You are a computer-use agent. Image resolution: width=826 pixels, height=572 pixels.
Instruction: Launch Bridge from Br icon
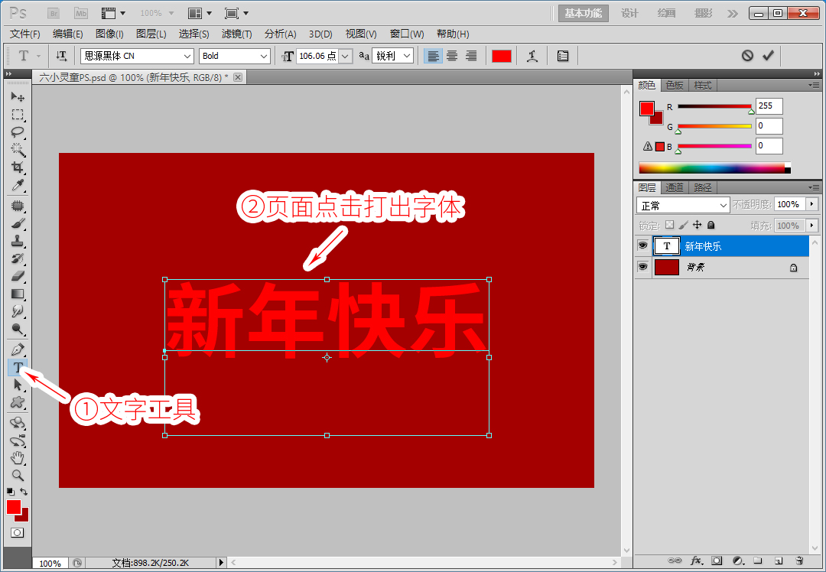coord(54,13)
